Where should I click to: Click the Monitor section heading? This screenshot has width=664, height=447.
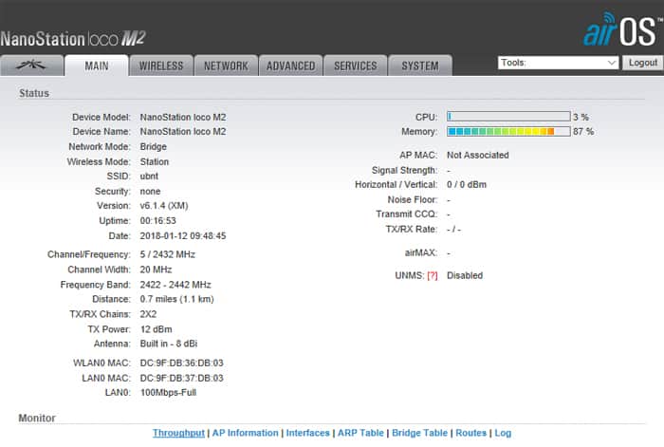pyautogui.click(x=37, y=419)
